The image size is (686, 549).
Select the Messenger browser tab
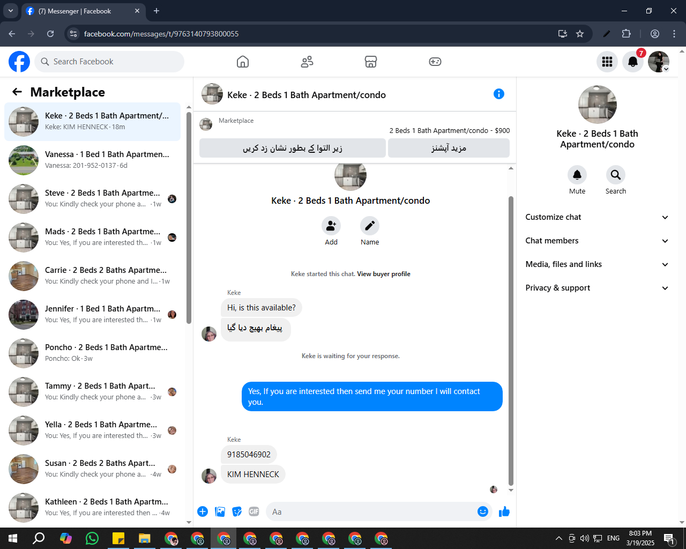pos(83,11)
